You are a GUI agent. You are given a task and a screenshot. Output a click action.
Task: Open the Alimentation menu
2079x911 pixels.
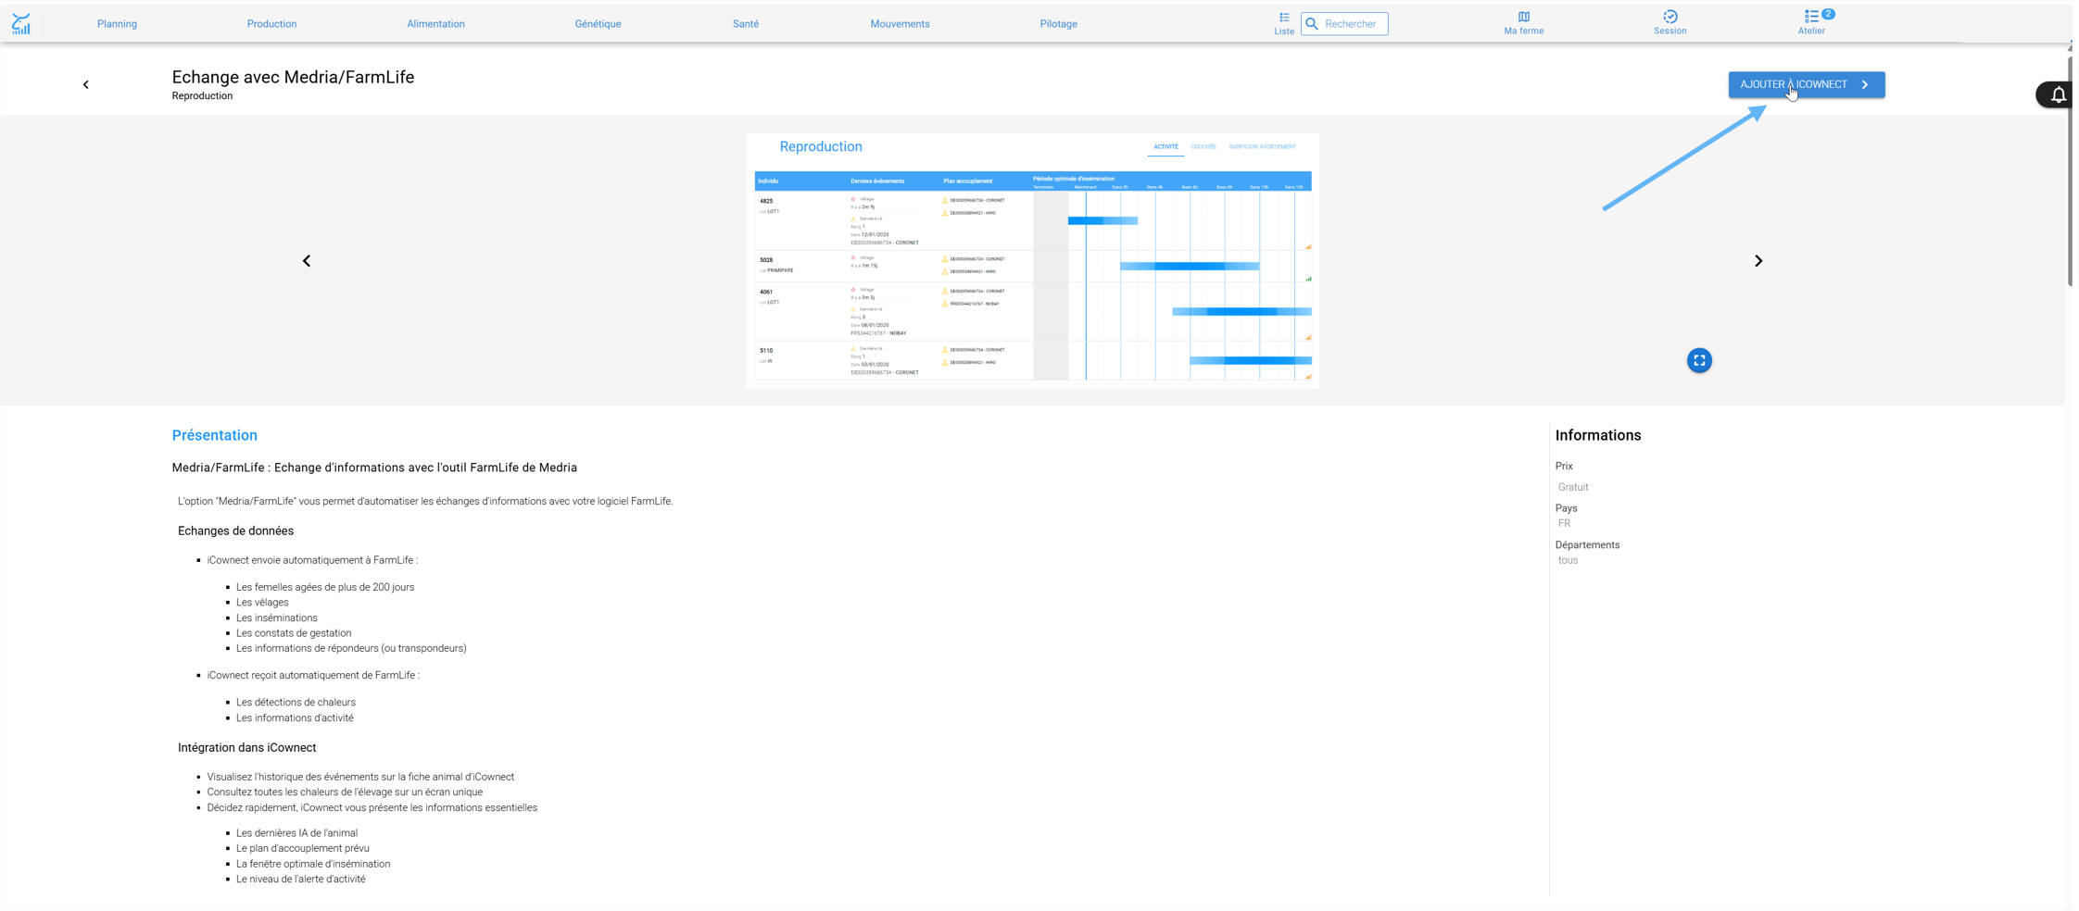pyautogui.click(x=435, y=24)
